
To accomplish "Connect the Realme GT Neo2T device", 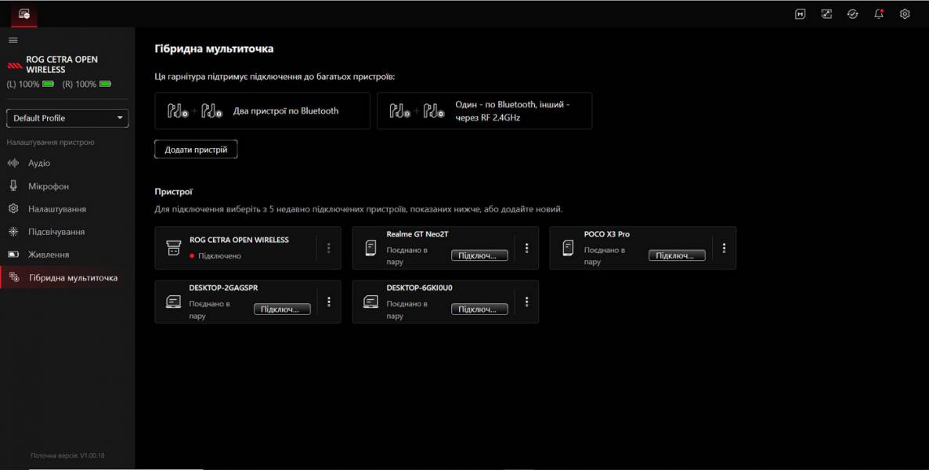I will 480,255.
